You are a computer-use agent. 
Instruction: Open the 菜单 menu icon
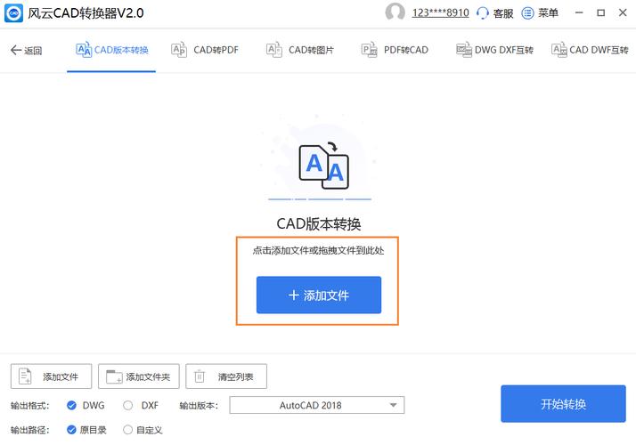pyautogui.click(x=527, y=13)
